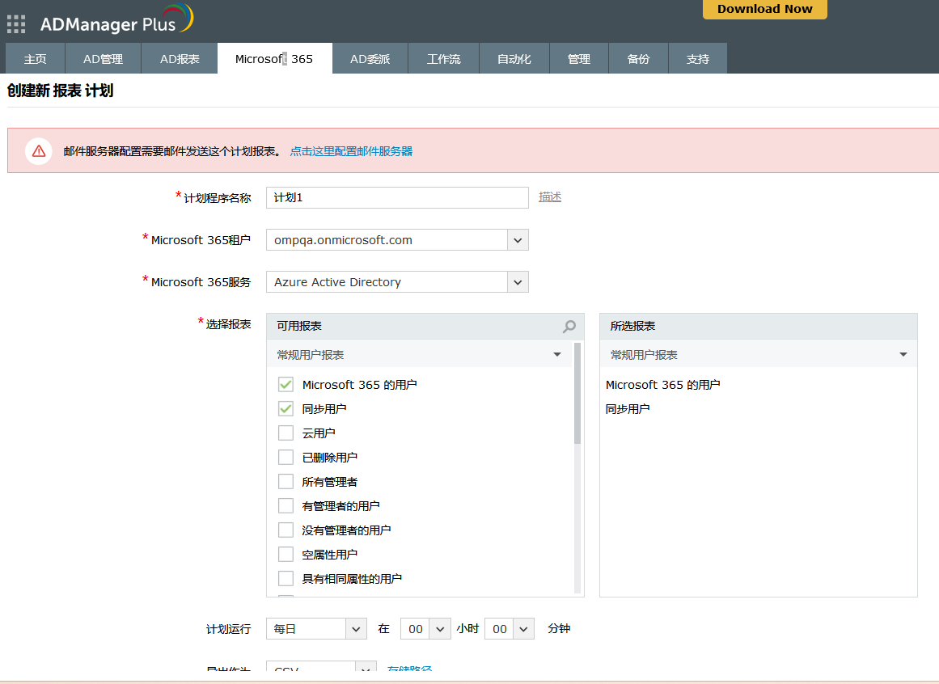939x684 pixels.
Task: Go to the 备份 tab
Action: point(638,59)
